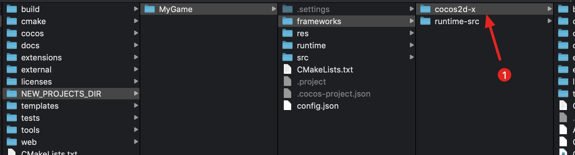Click the MyGame folder icon

[x=150, y=9]
